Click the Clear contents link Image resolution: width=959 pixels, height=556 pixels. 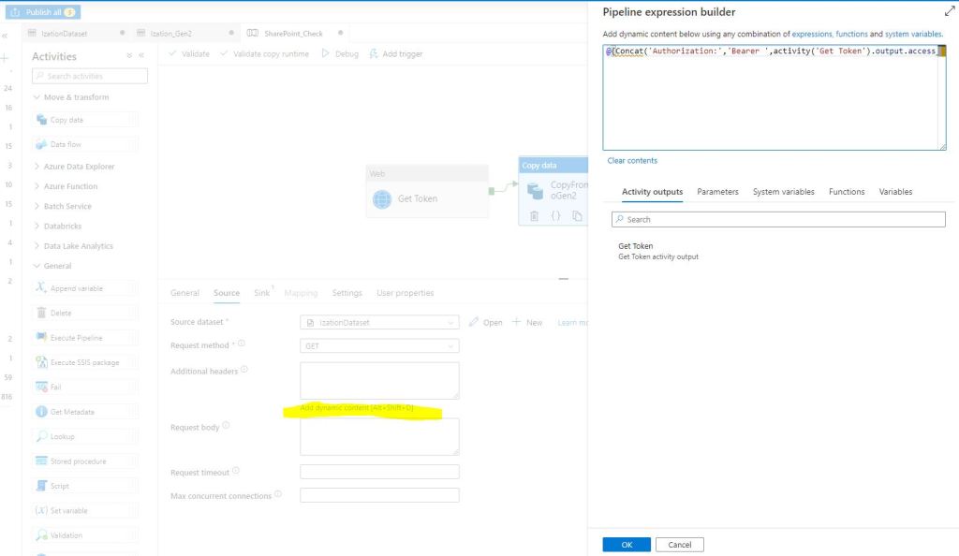pos(632,161)
